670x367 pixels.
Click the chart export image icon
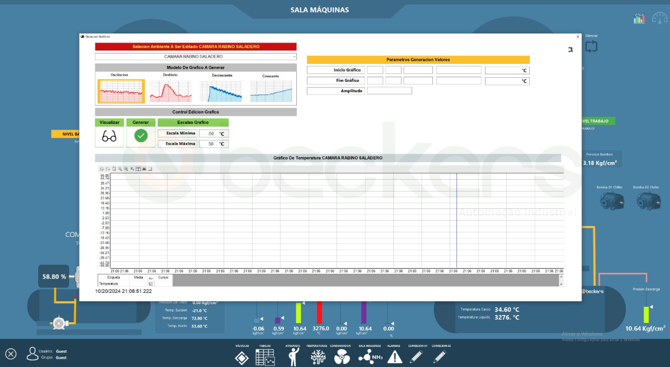click(150, 169)
